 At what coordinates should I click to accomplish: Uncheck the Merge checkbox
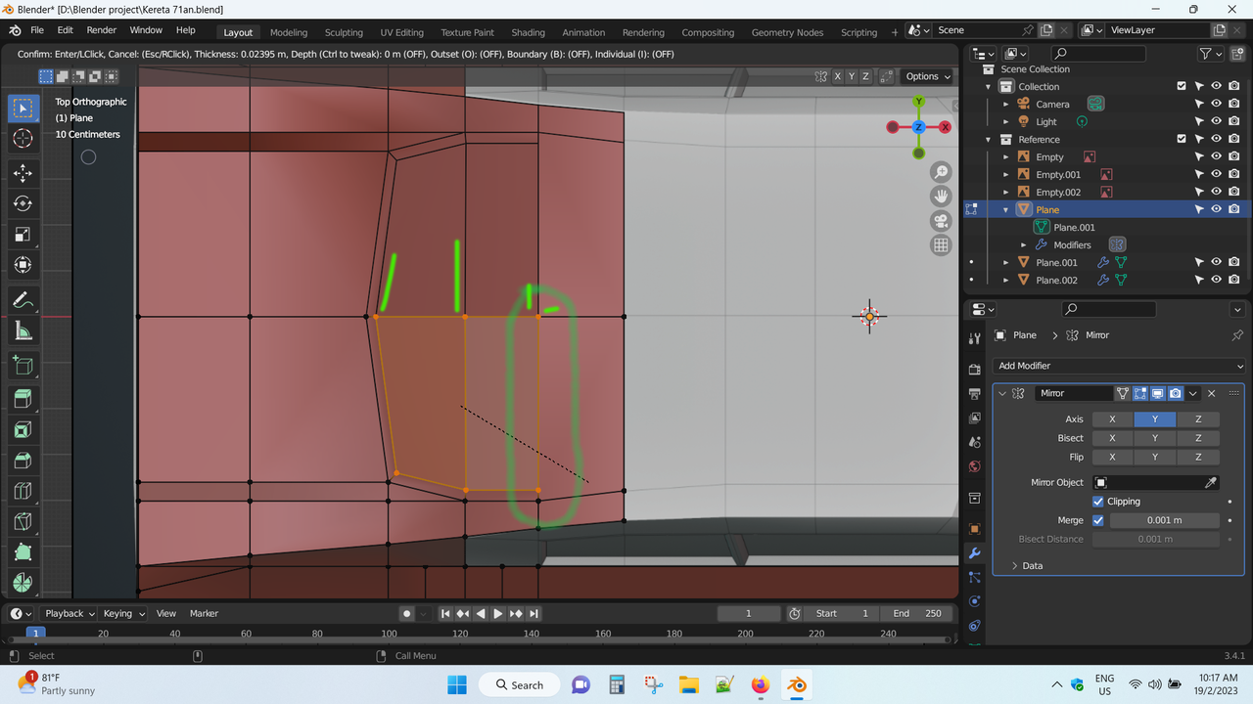tap(1098, 520)
